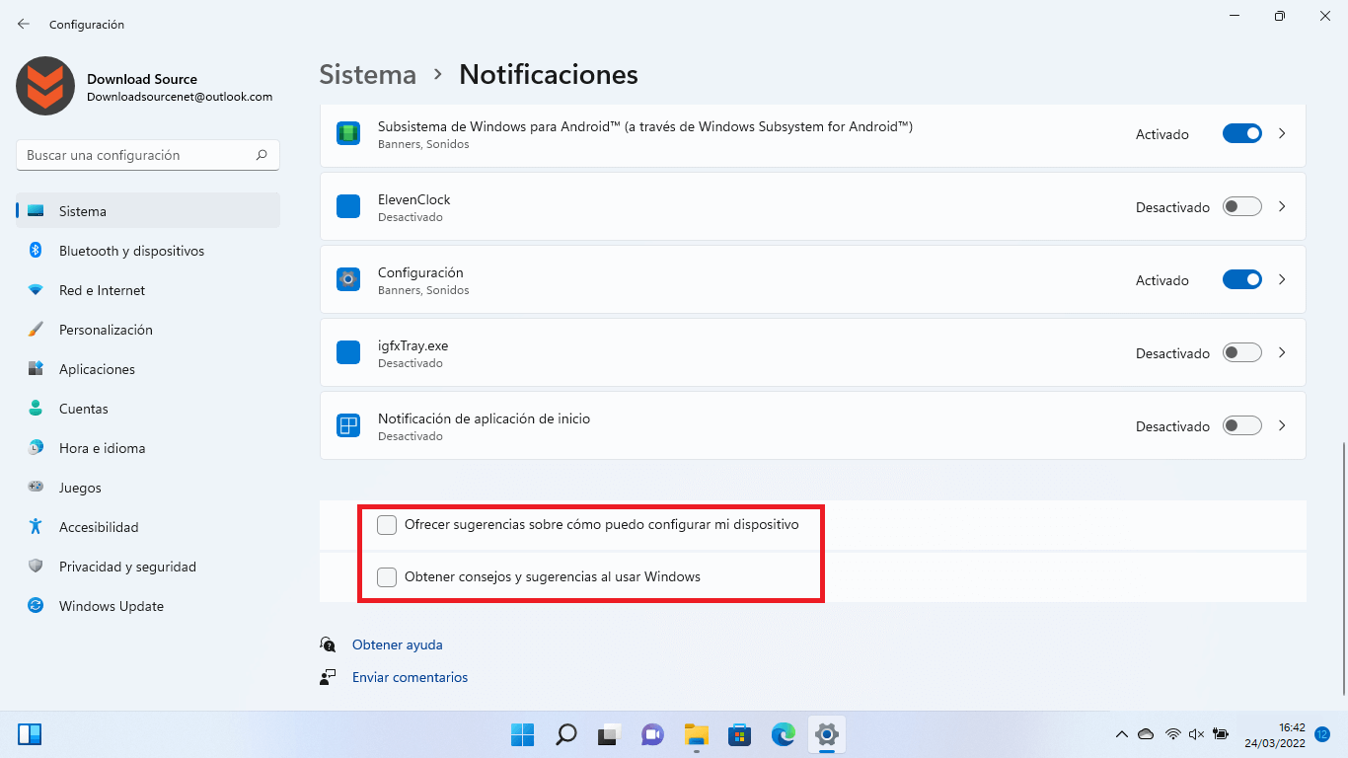Enable igfxTray.exe notifications toggle

pyautogui.click(x=1242, y=352)
